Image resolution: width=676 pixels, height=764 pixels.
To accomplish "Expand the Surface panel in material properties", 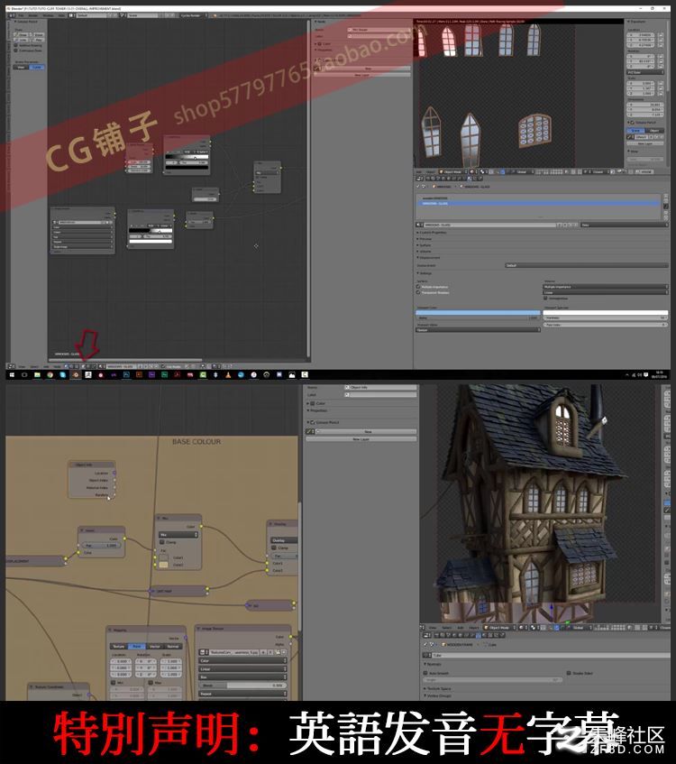I will coord(425,245).
